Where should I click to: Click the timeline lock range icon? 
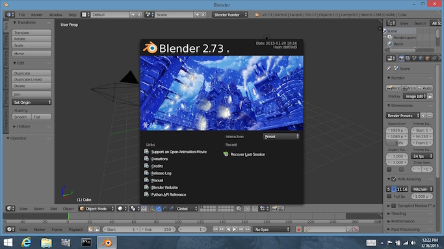(x=97, y=230)
